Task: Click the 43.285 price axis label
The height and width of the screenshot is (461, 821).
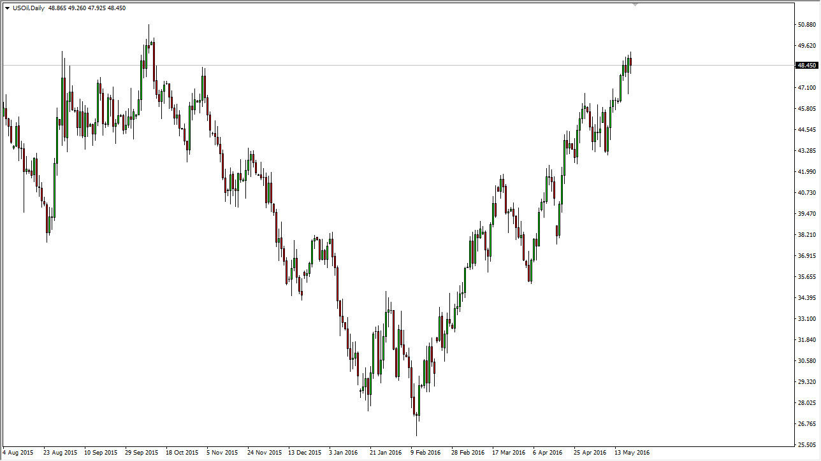Action: click(x=806, y=151)
